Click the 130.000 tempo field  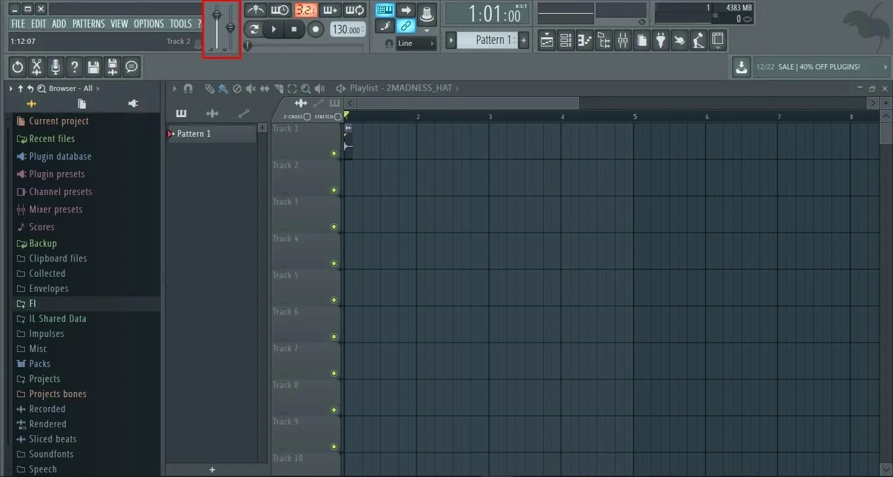(x=347, y=29)
